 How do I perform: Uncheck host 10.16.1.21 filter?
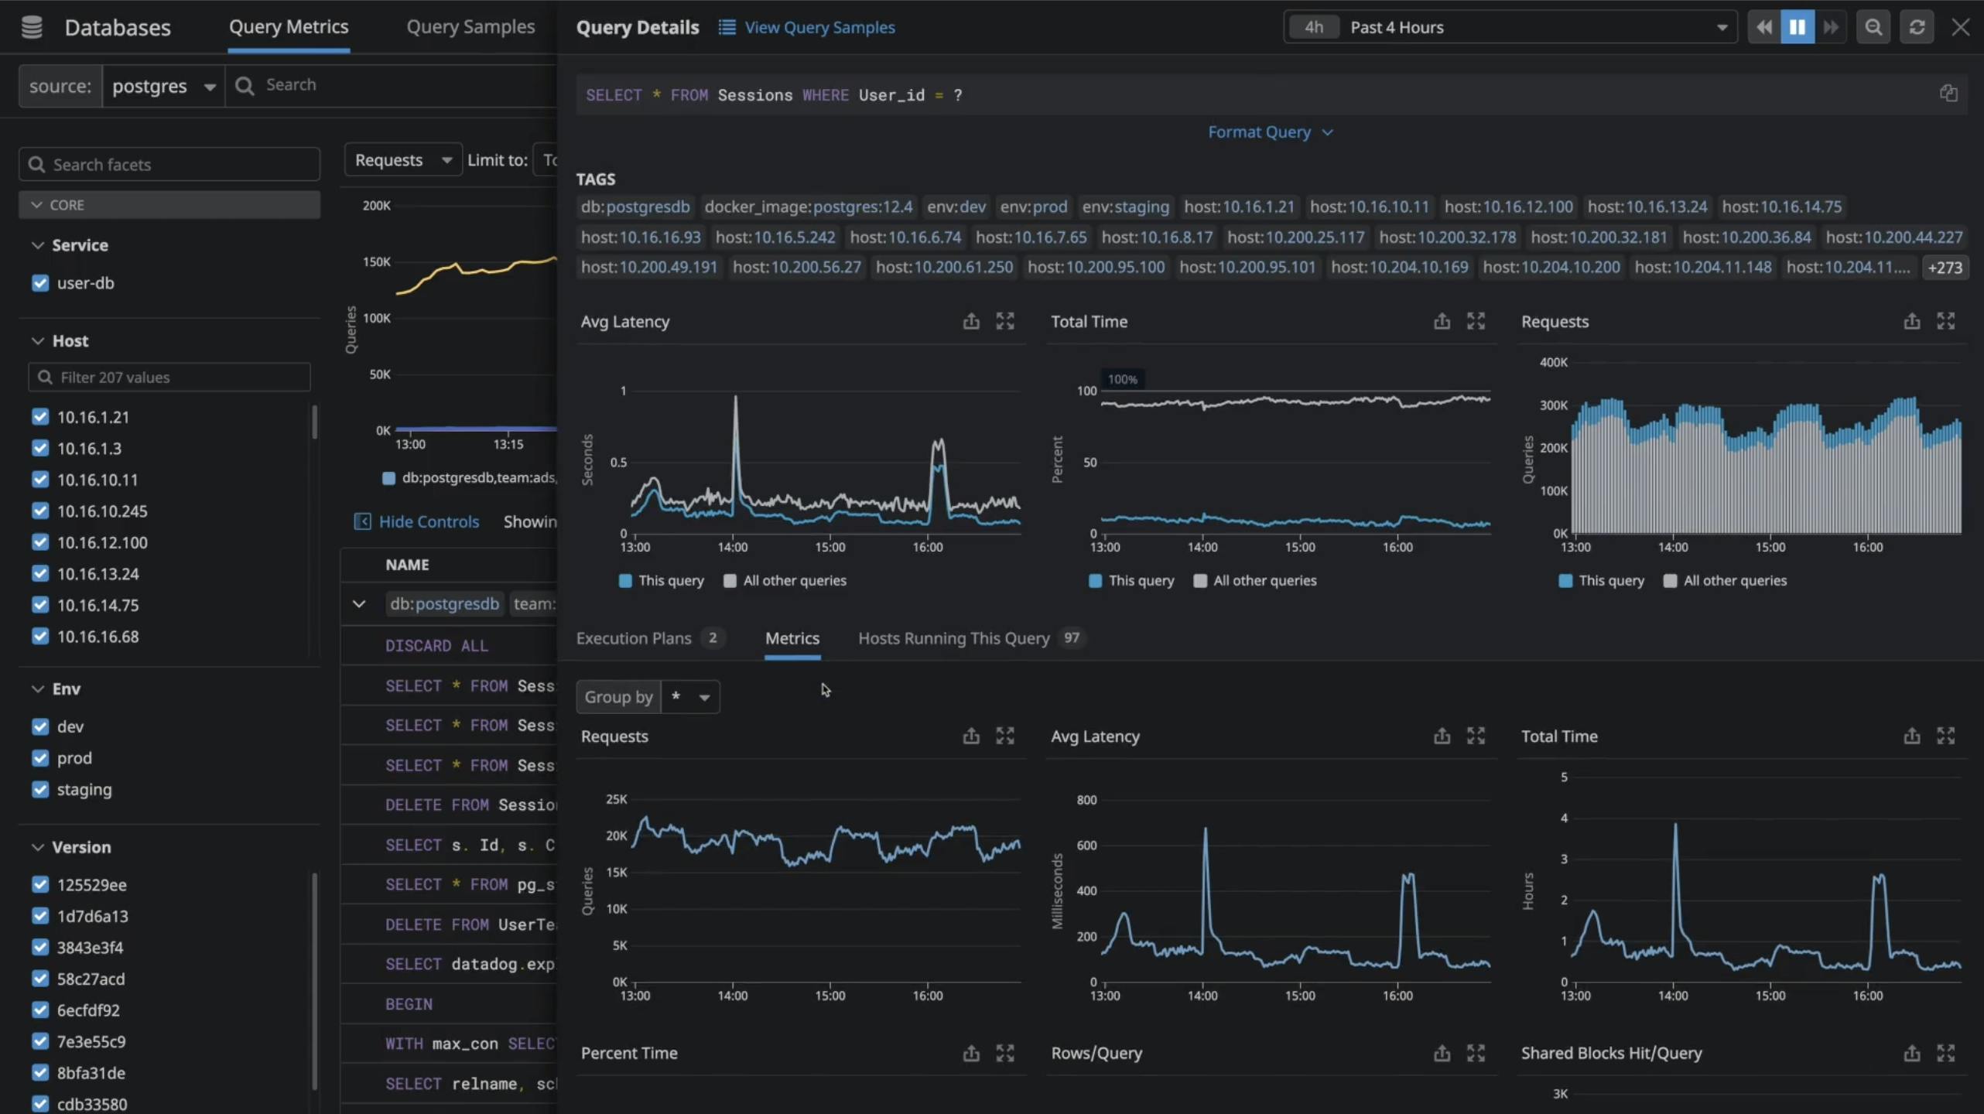tap(42, 416)
